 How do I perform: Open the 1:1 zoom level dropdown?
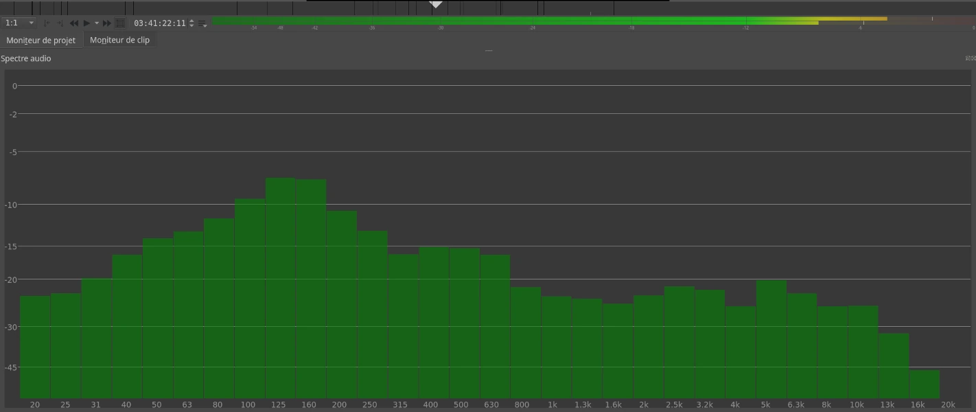click(19, 23)
